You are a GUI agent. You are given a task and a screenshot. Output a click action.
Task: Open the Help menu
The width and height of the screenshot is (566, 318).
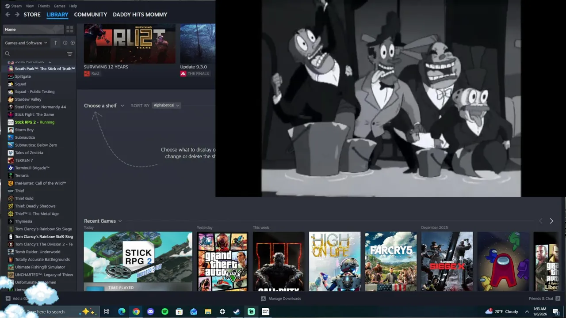[x=73, y=6]
